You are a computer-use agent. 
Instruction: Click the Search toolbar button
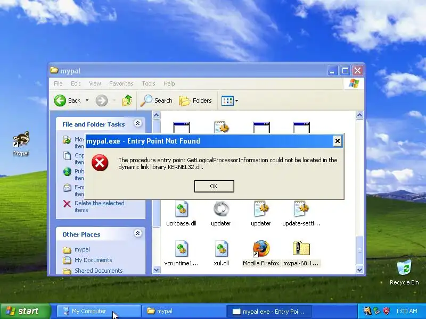pyautogui.click(x=156, y=100)
